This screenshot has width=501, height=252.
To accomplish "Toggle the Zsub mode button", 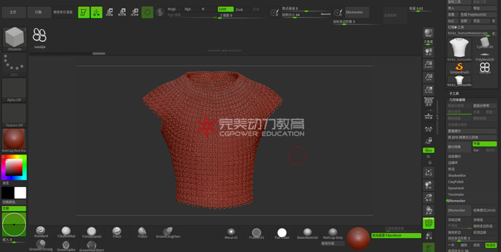I will (x=239, y=9).
